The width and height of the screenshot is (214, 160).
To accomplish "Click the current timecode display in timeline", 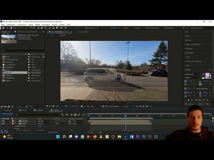I will coord(8,114).
